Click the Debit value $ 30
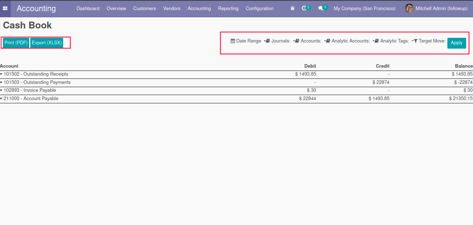The image size is (473, 225). 311,90
